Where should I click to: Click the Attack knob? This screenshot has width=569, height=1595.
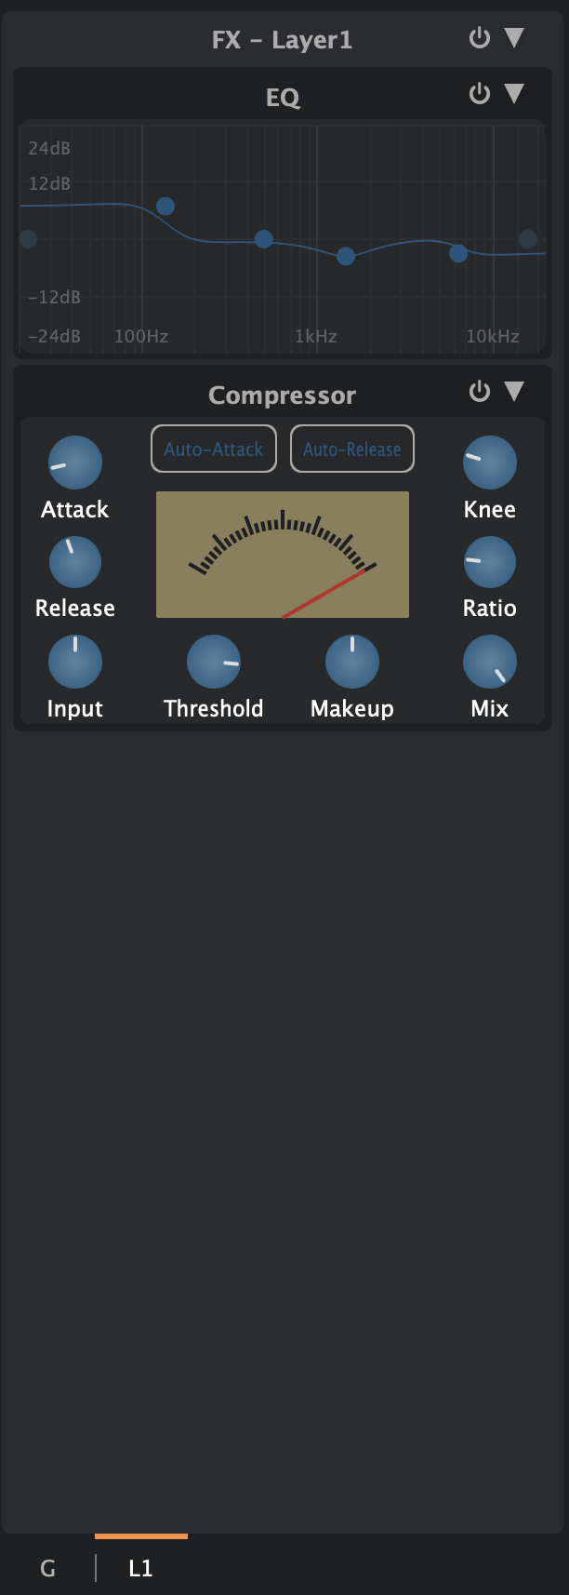click(x=74, y=462)
